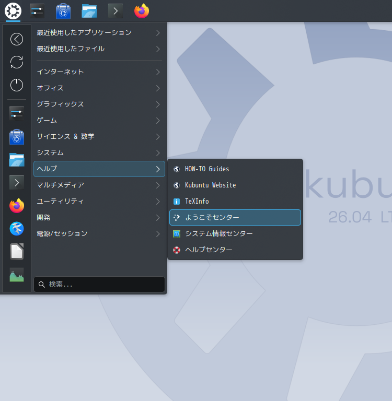Open Discover favorite in menu sidebar
This screenshot has height=401, width=392.
17,137
